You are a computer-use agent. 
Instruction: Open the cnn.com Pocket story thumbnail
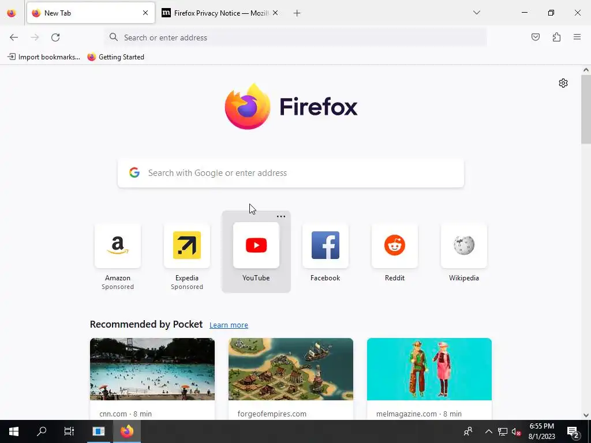pyautogui.click(x=152, y=369)
